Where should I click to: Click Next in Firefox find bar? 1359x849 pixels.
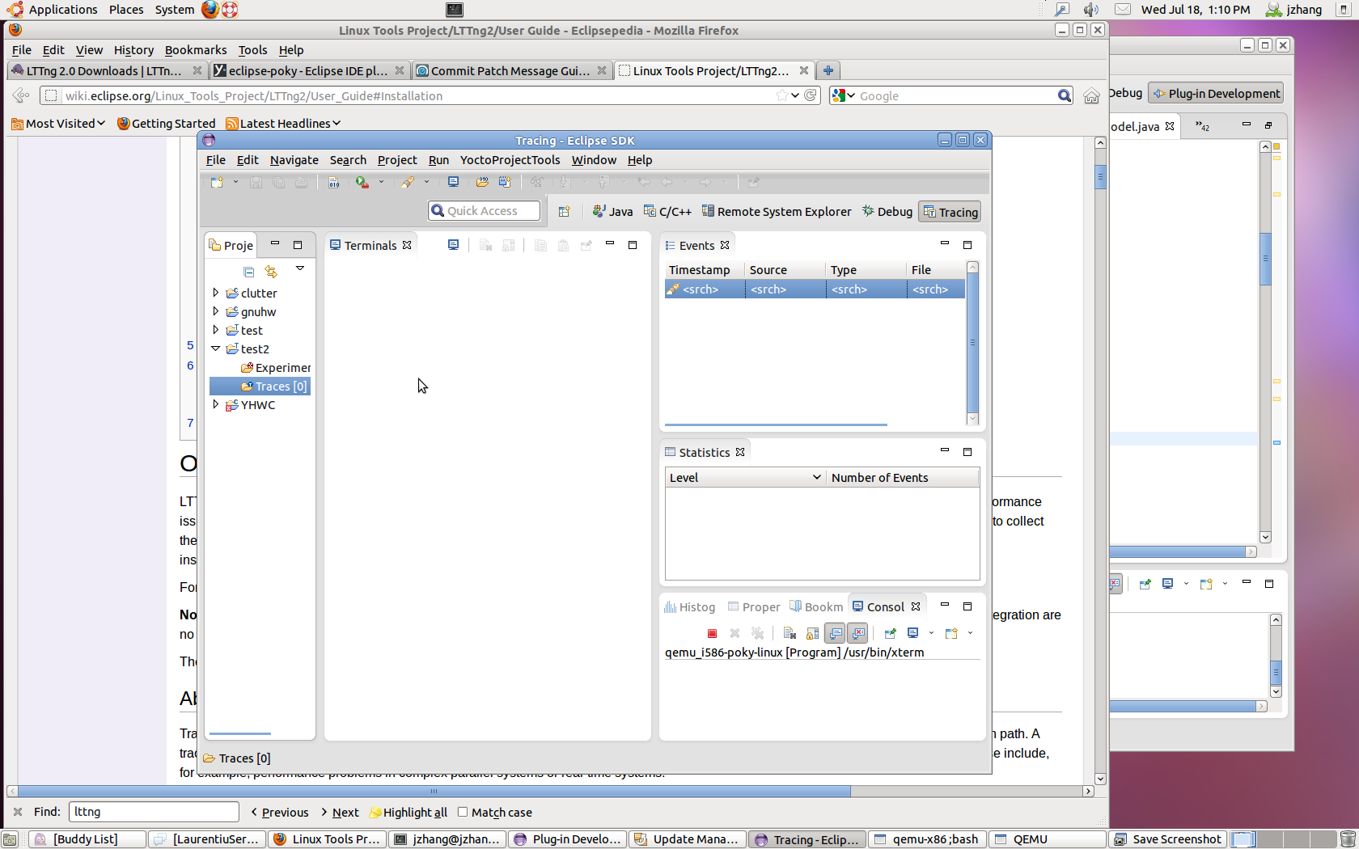click(x=340, y=812)
